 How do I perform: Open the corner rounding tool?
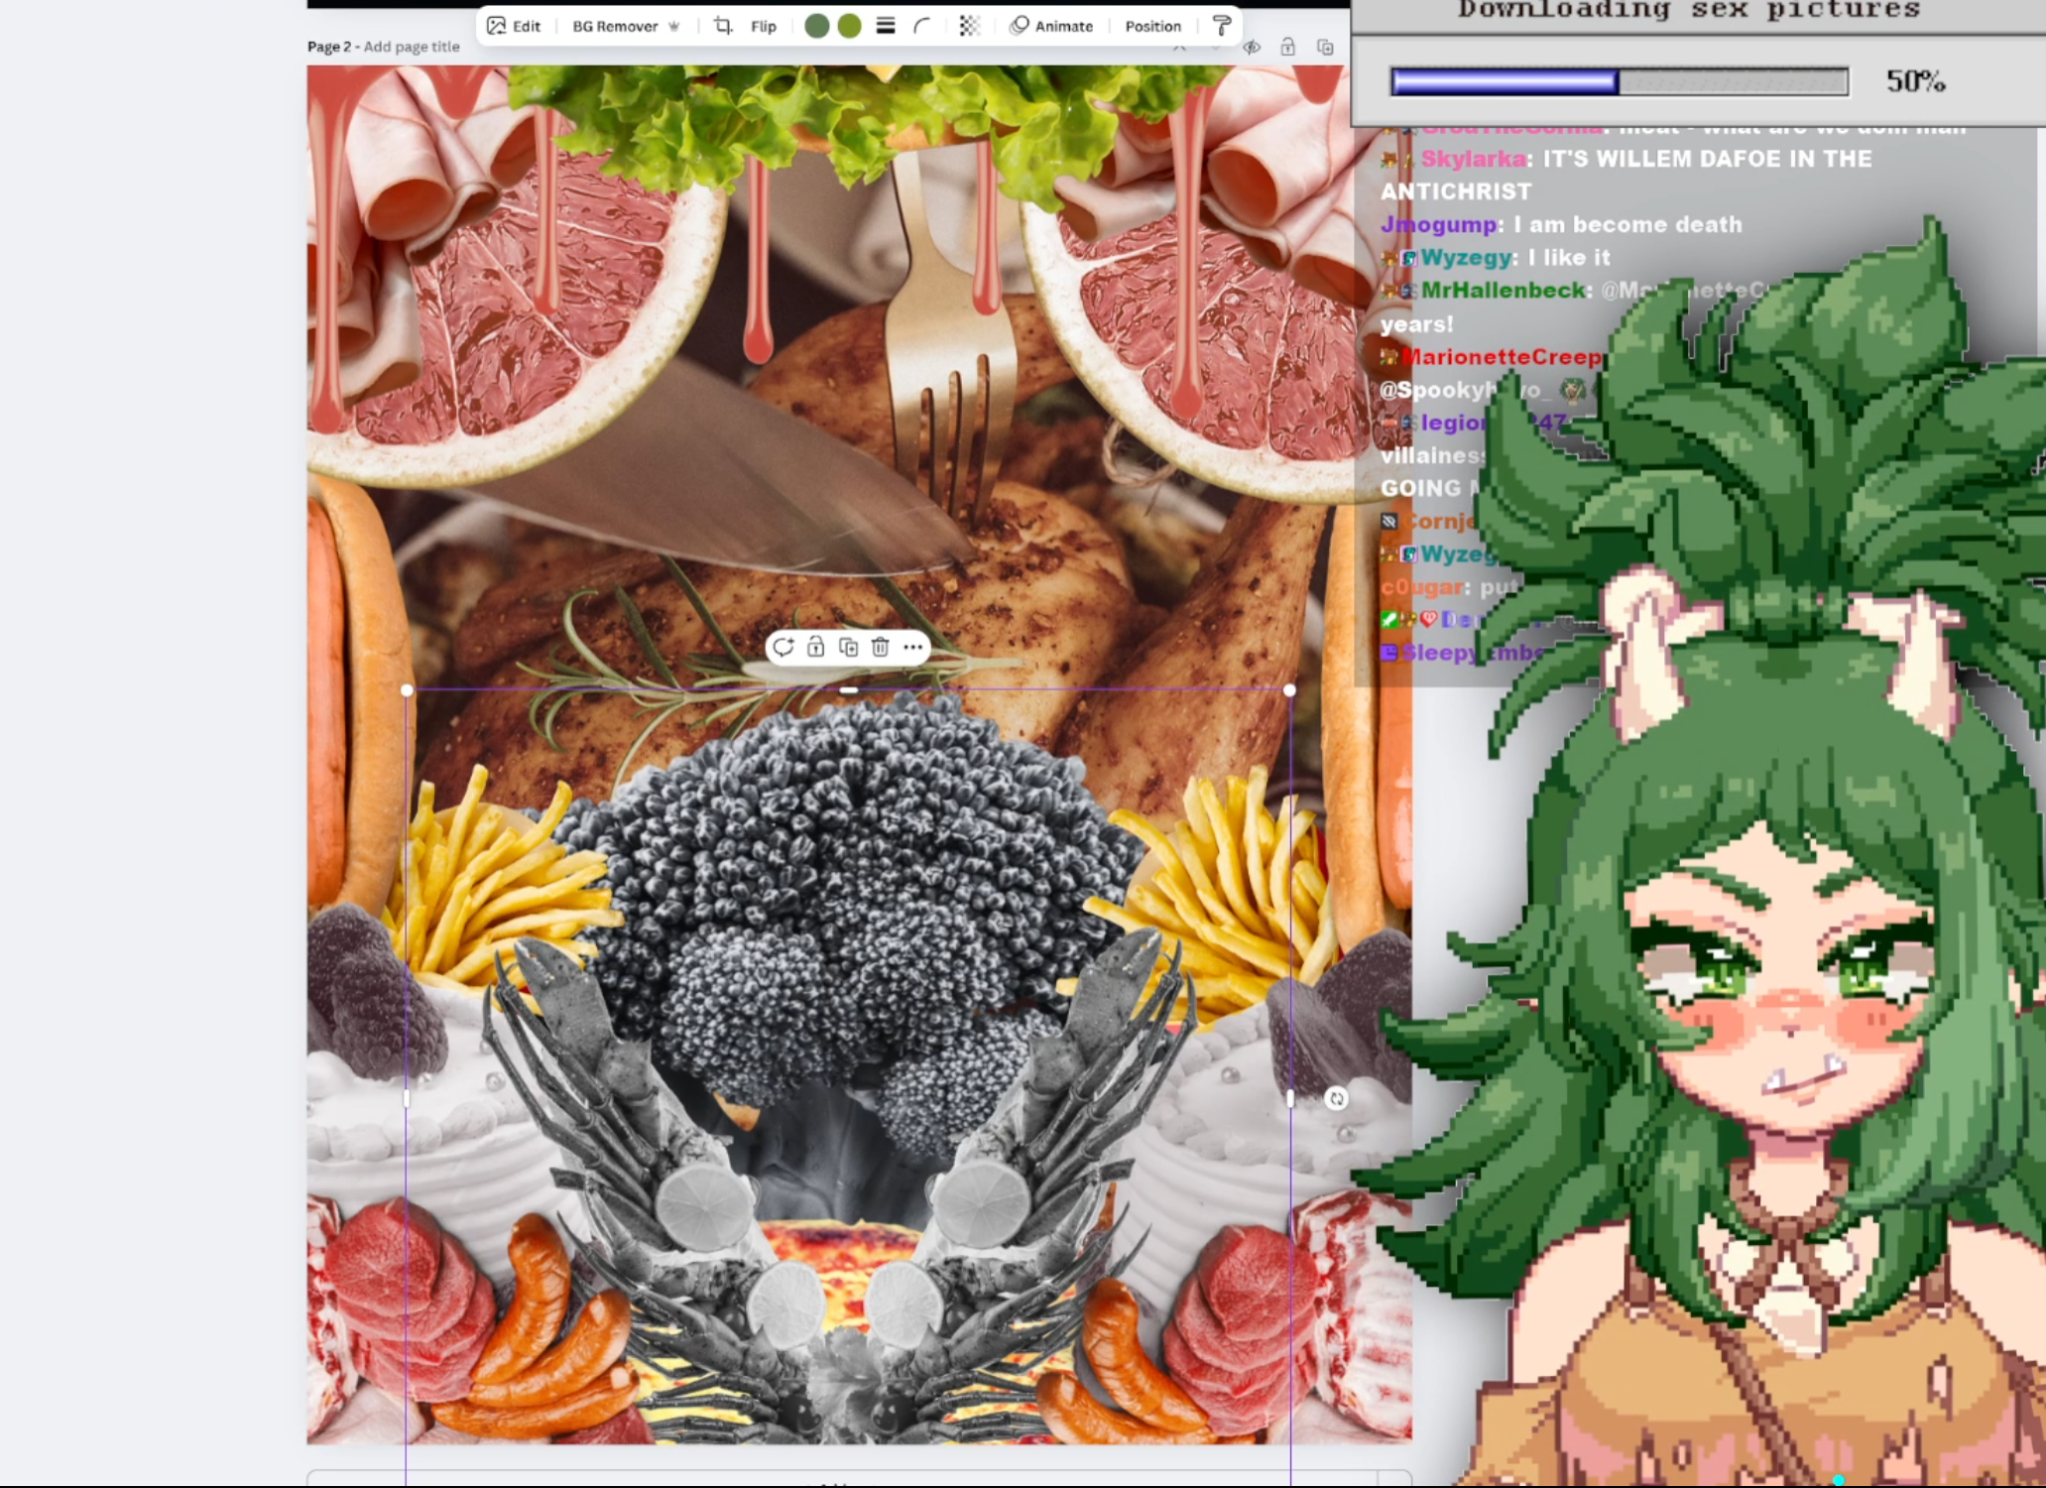point(922,26)
